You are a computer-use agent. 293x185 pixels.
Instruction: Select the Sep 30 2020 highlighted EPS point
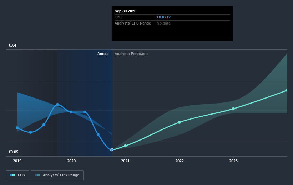tap(112, 150)
